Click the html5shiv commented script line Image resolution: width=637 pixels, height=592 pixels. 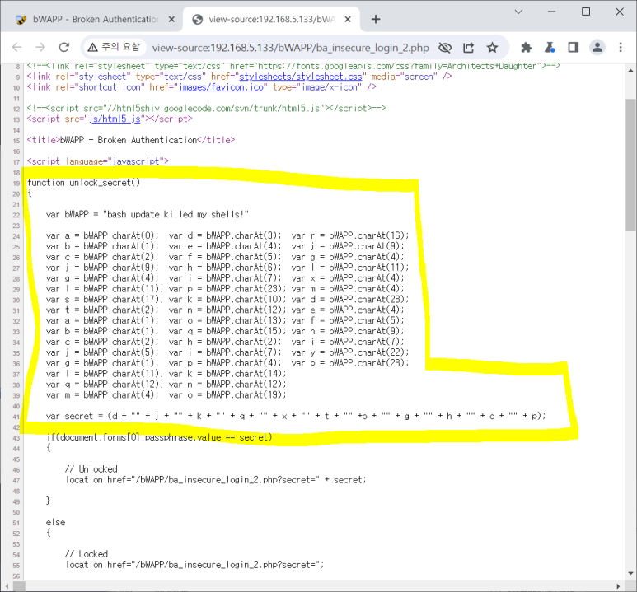[x=206, y=108]
